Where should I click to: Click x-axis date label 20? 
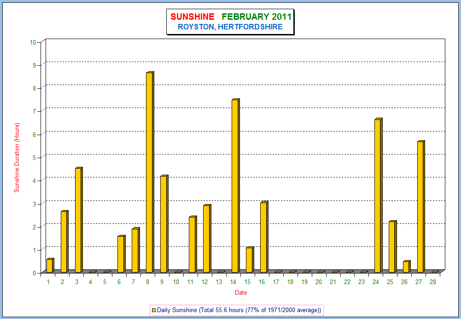point(318,282)
